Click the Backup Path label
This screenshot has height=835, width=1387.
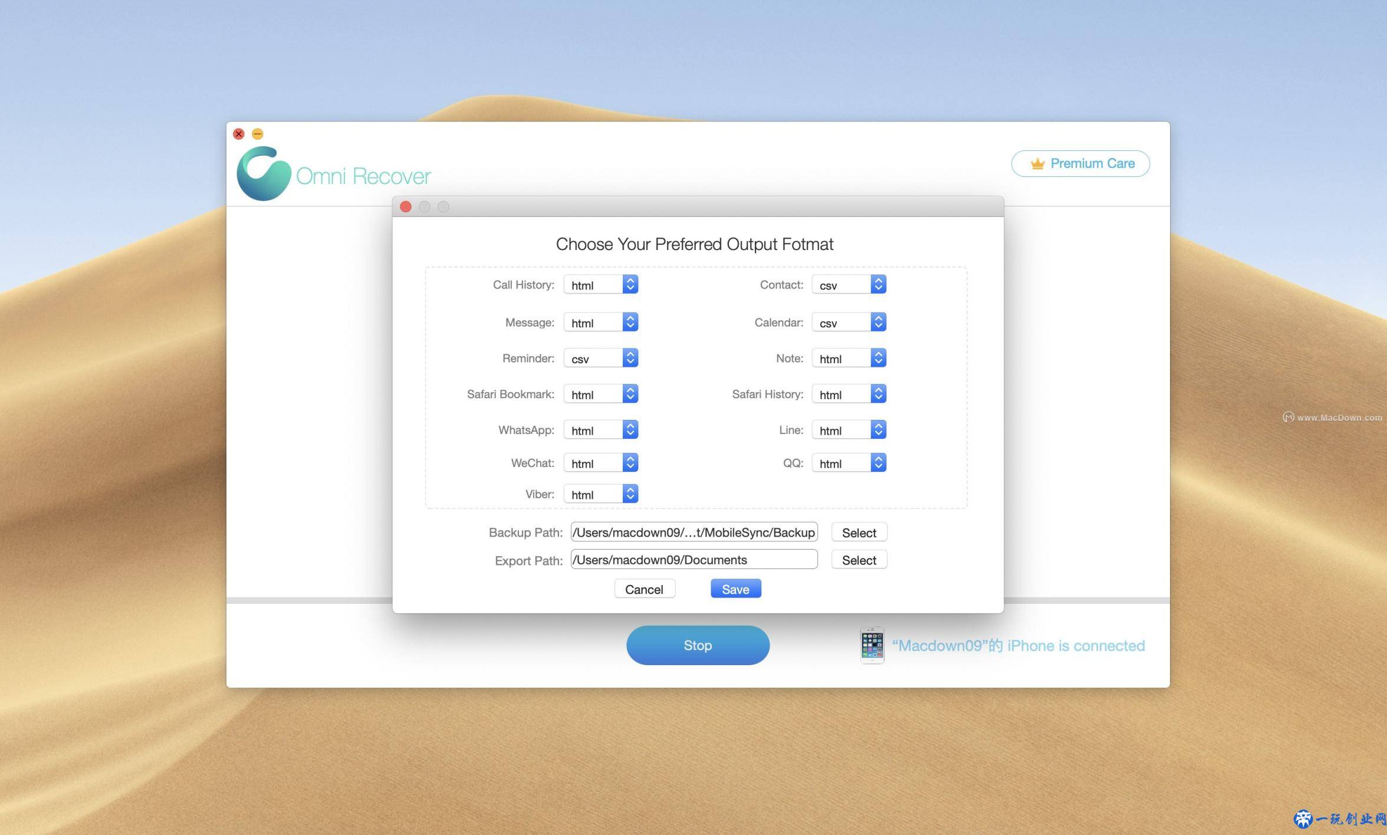(526, 532)
